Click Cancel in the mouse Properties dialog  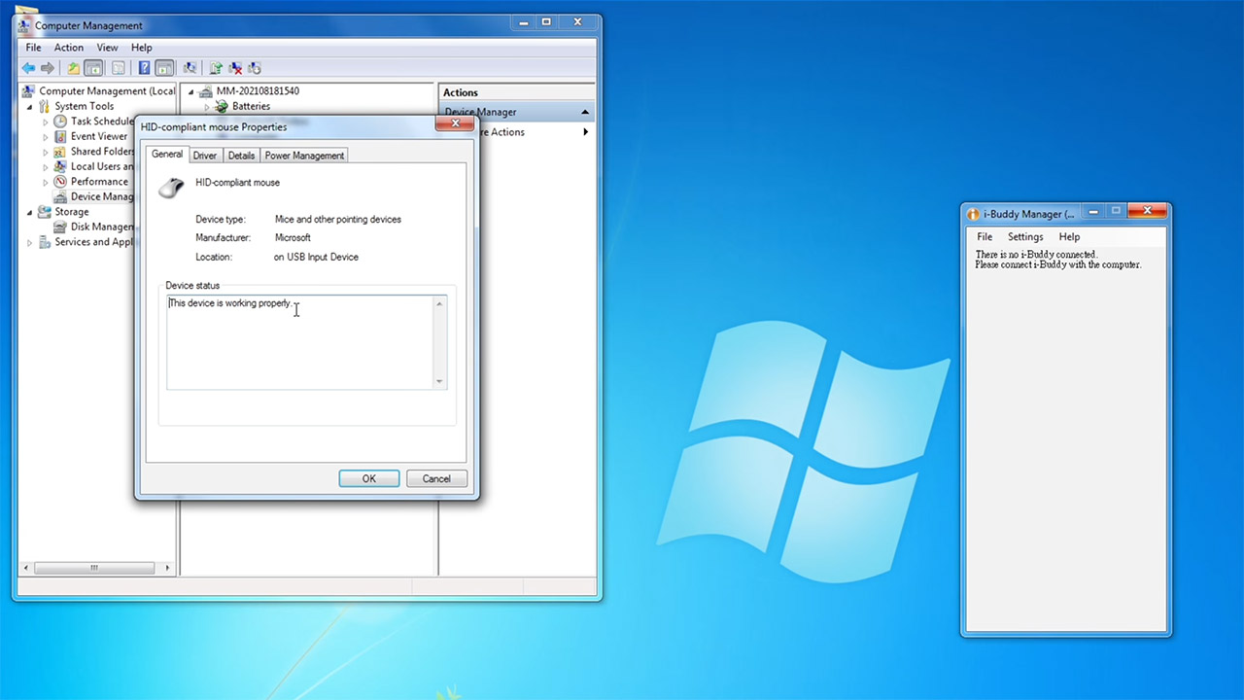pos(436,478)
